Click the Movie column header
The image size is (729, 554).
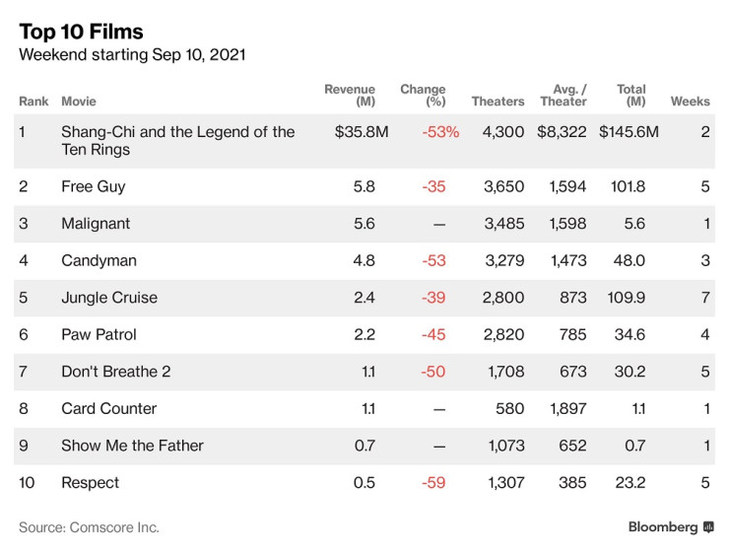pos(79,102)
